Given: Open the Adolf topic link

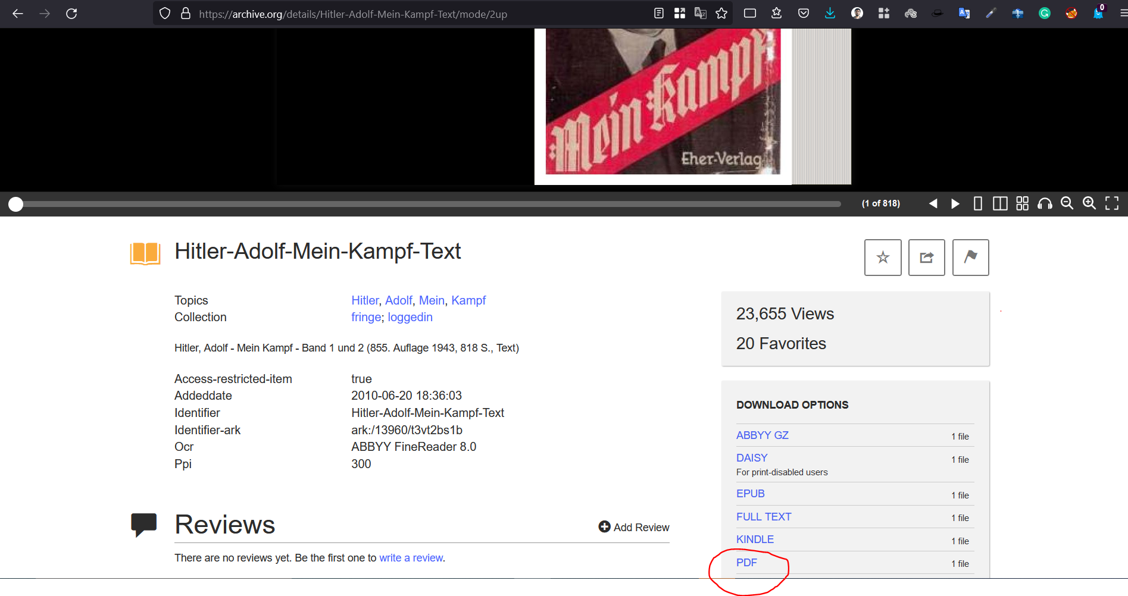Looking at the screenshot, I should 399,300.
